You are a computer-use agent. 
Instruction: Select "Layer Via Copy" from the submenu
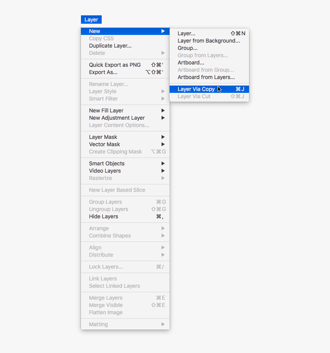pyautogui.click(x=196, y=89)
